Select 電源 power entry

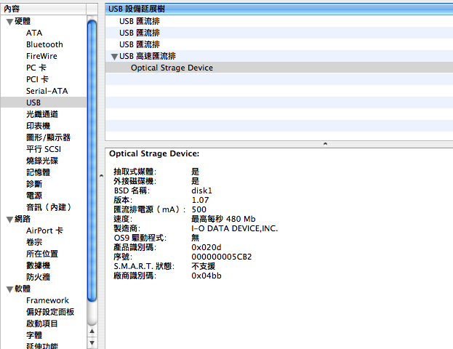[34, 196]
